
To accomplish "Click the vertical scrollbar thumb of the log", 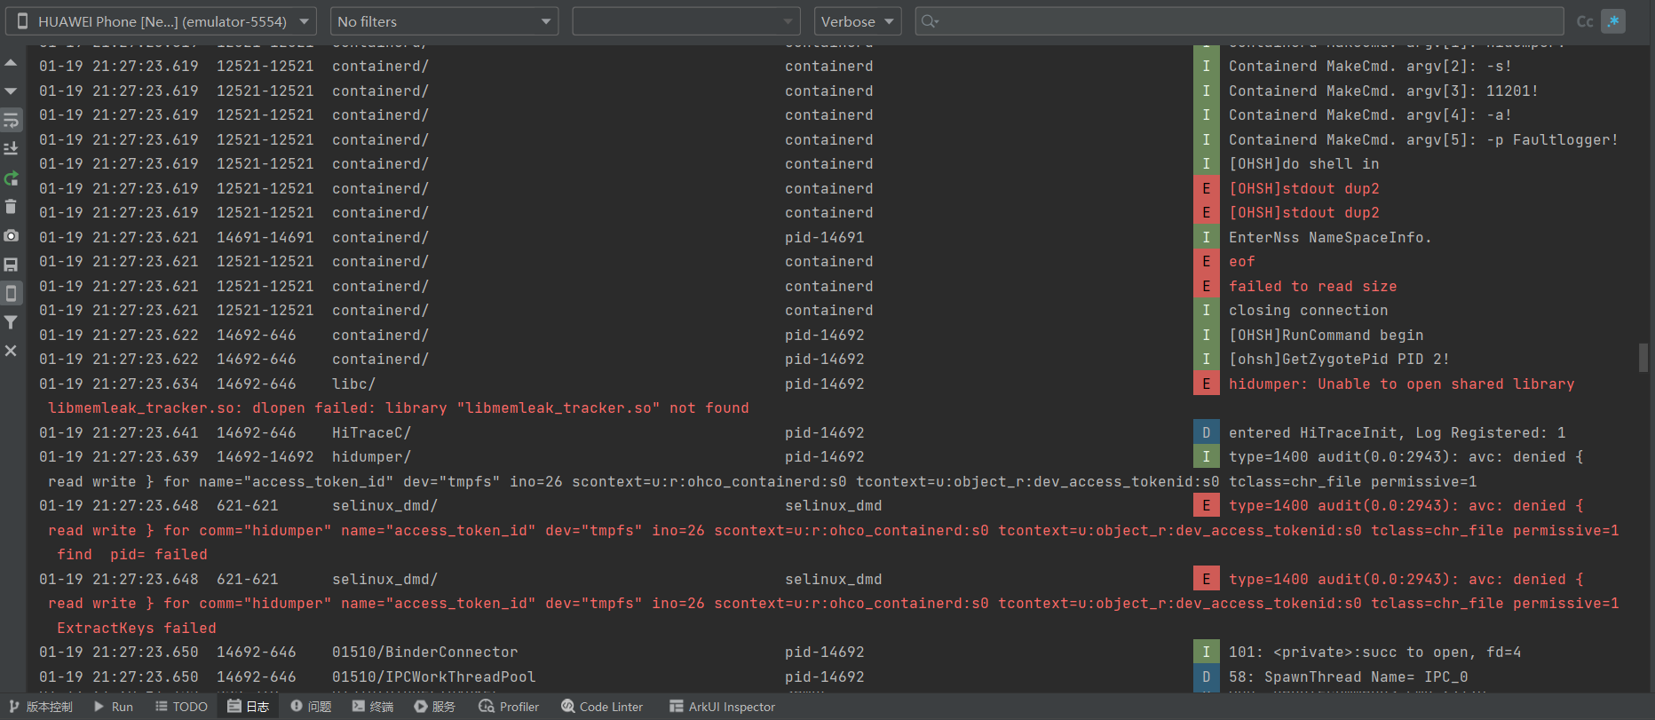I will click(x=1643, y=358).
